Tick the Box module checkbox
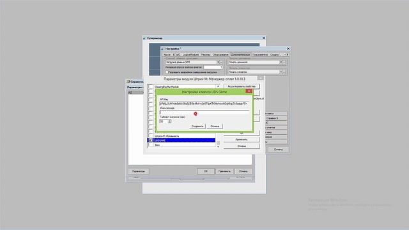Screen dimensions: 409x230 [x=150, y=145]
